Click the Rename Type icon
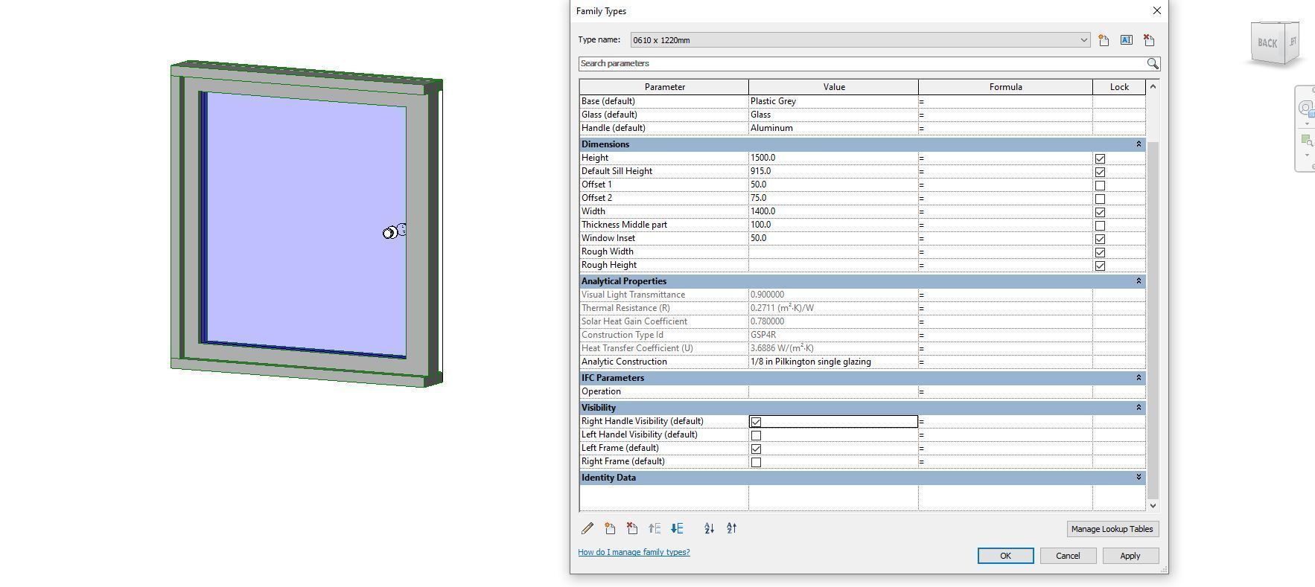This screenshot has width=1315, height=587. click(x=1126, y=40)
